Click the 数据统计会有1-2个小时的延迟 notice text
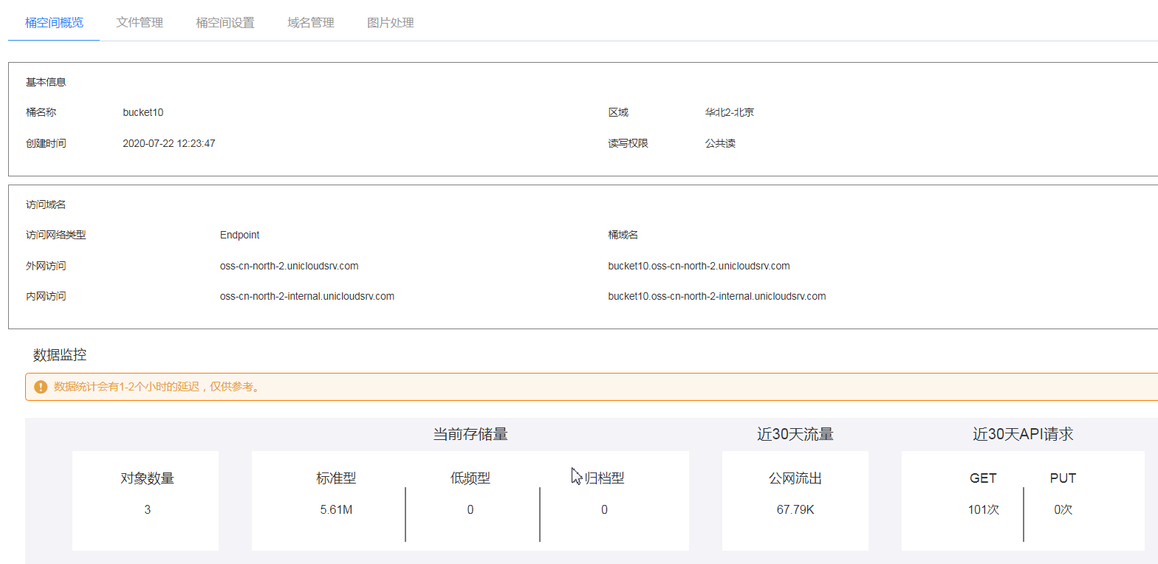Viewport: 1158px width, 564px height. coord(157,387)
